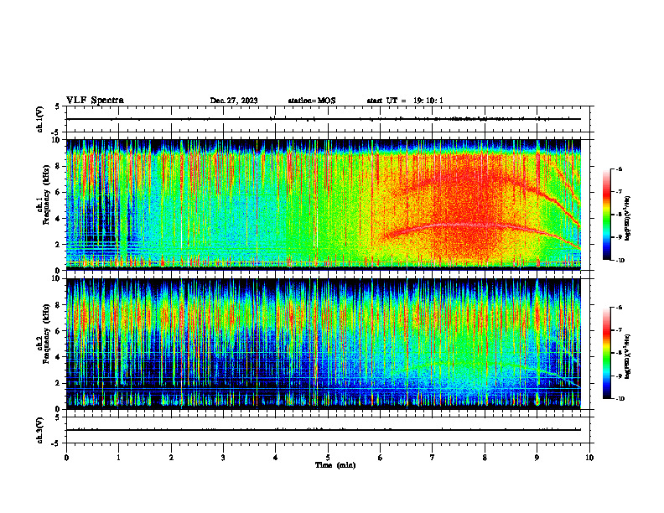Click the "3" tick on the time axis
The image size is (664, 513).
[x=223, y=458]
